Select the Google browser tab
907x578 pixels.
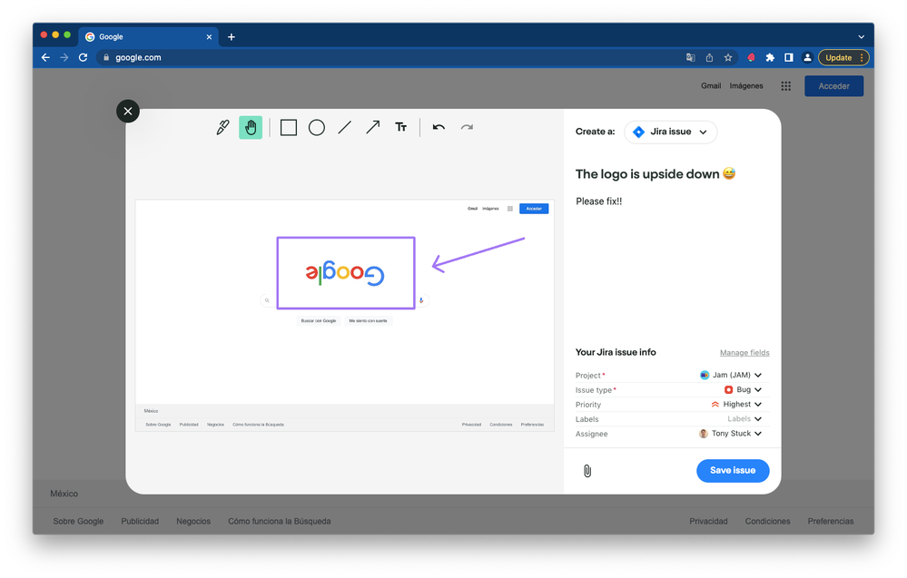[148, 36]
